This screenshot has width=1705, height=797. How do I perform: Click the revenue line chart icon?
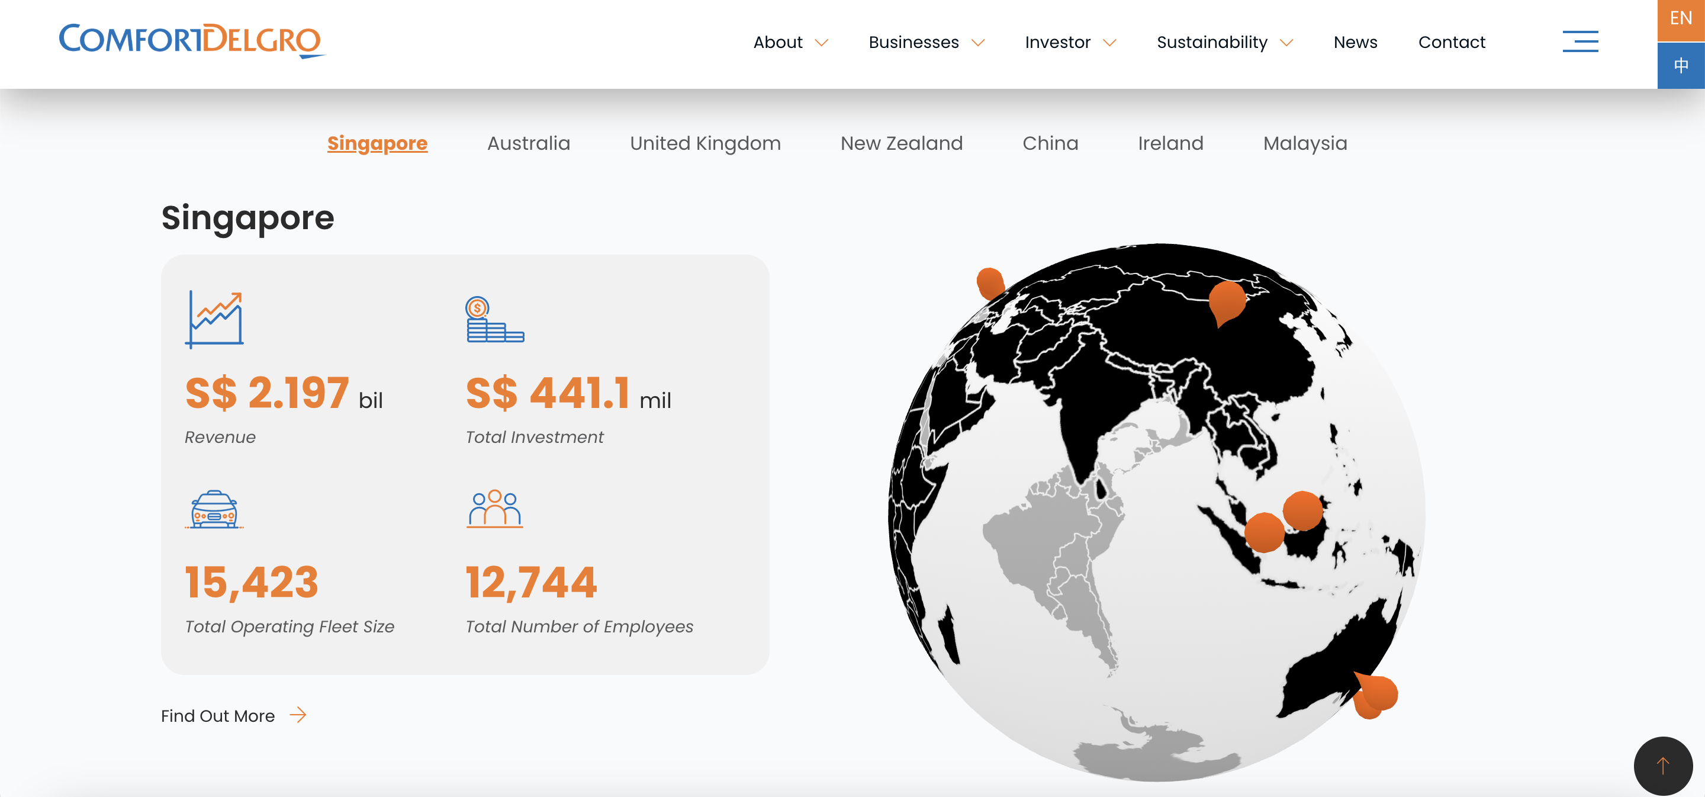(214, 319)
